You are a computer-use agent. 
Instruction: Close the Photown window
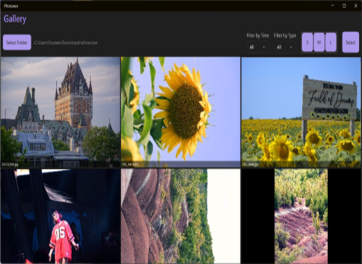[356, 6]
